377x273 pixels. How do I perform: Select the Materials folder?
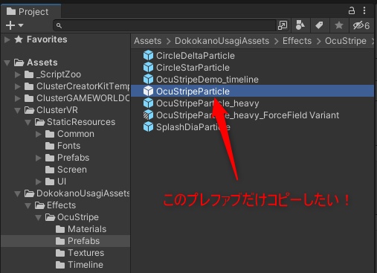tap(65, 229)
